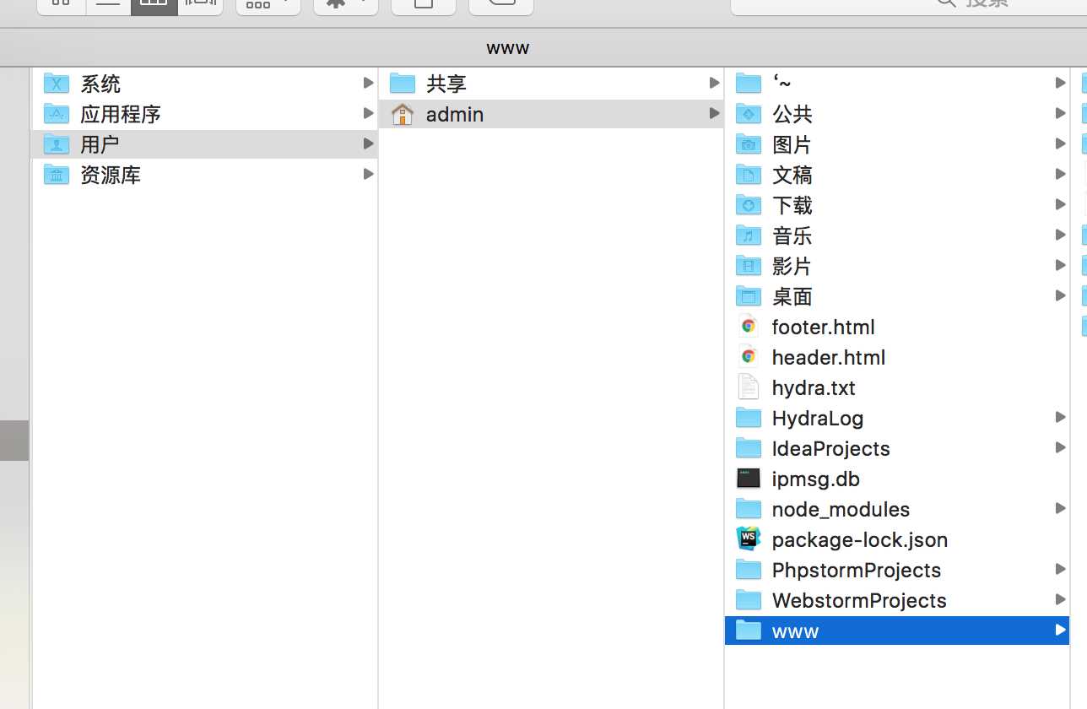The image size is (1087, 709).
Task: Click the 影片 folder label
Action: 792,266
